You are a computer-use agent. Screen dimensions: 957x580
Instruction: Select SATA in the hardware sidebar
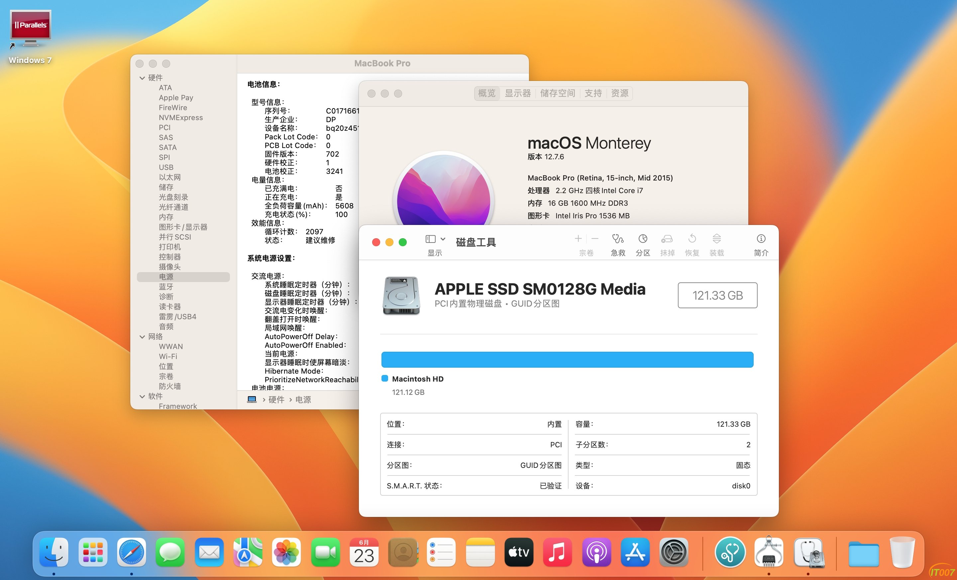[167, 148]
